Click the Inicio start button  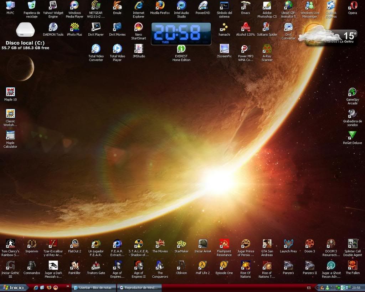tap(14, 288)
